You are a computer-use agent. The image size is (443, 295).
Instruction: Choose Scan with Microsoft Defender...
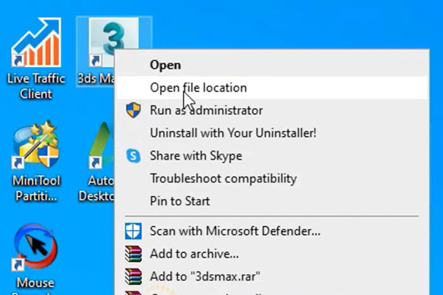coord(271,231)
